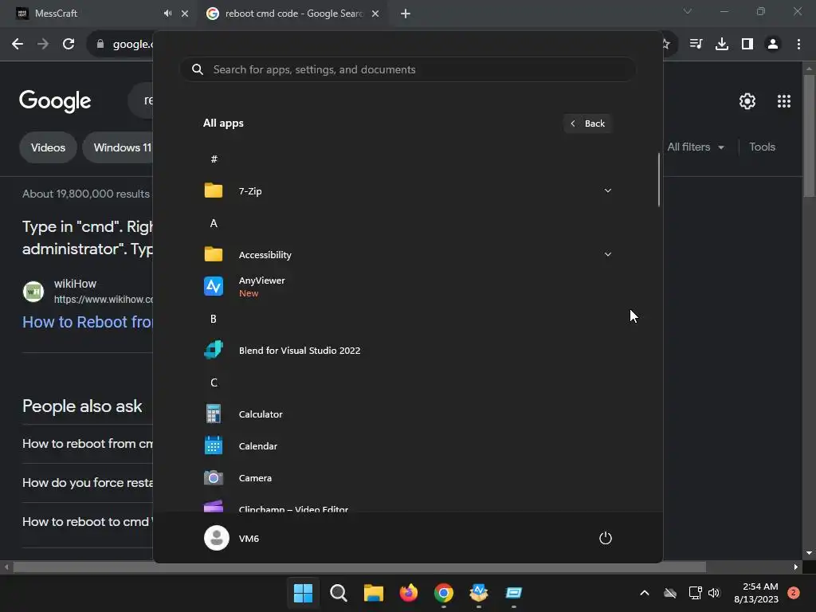Select the Videos filter chip
Viewport: 816px width, 612px height.
[48, 147]
